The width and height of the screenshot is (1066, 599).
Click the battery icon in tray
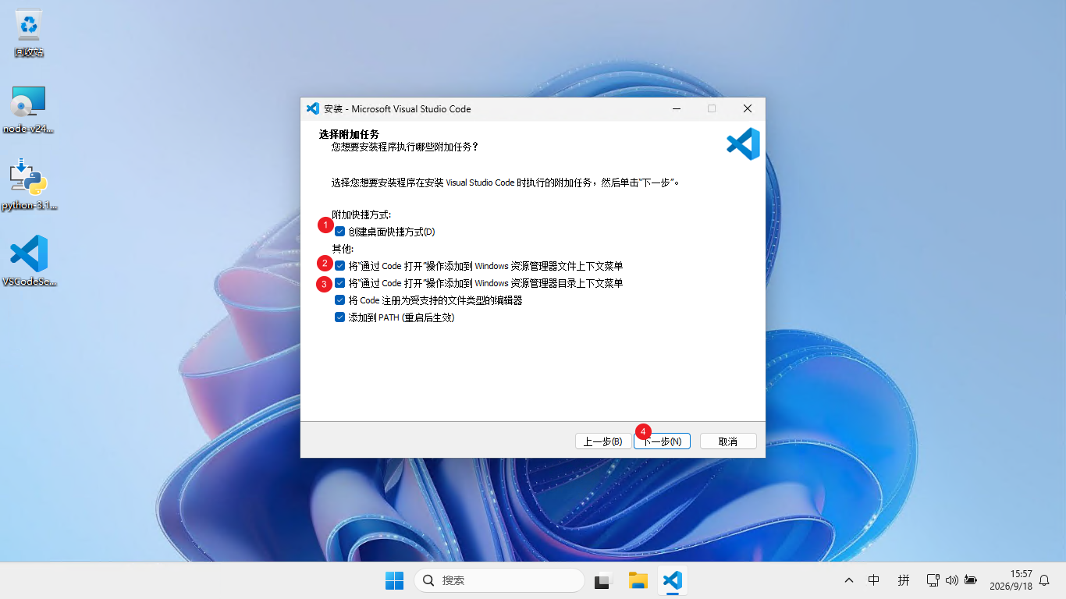tap(971, 580)
